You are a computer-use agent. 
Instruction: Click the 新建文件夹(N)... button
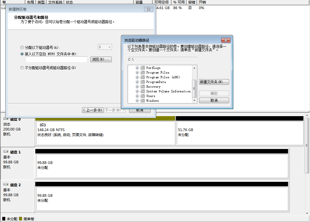coord(214,82)
